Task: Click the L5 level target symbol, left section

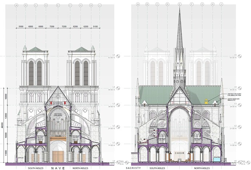Action: pos(118,56)
